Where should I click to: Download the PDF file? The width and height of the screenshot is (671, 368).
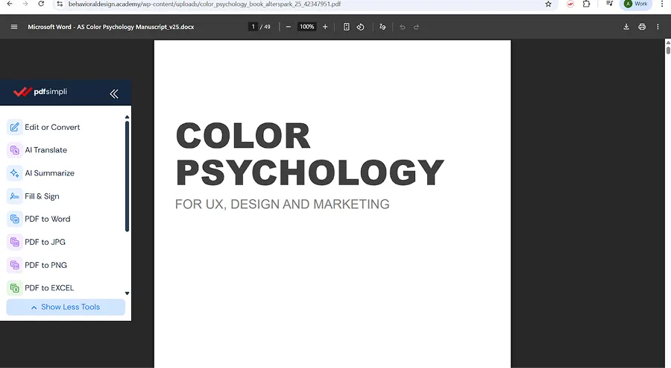pyautogui.click(x=626, y=27)
